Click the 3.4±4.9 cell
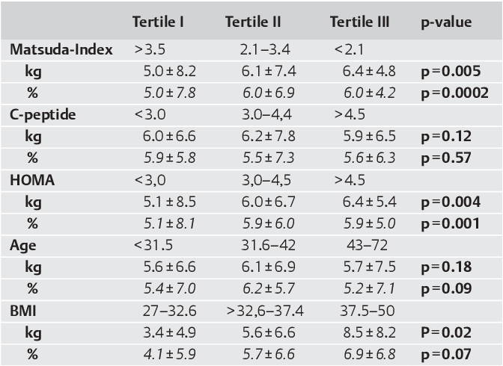This screenshot has width=503, height=366. point(169,332)
